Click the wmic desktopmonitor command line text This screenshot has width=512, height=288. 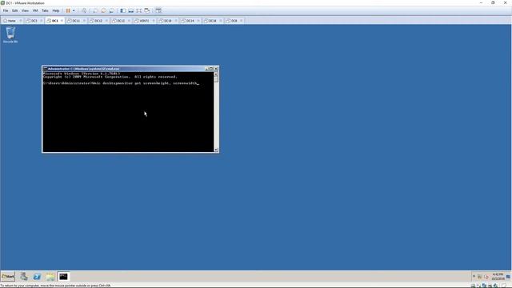pos(121,83)
